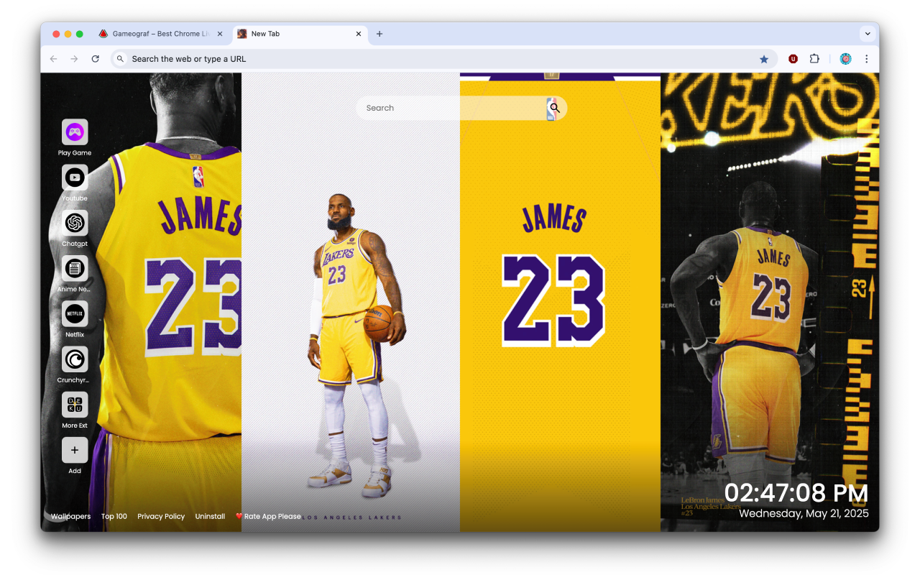Open the Top 100 link
The image size is (920, 575).
click(x=114, y=516)
